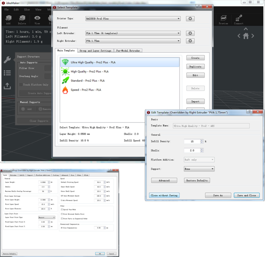This screenshot has width=265, height=257.
Task: Enable Spiral Vase Mode checkbox
Action: [x=62, y=209]
